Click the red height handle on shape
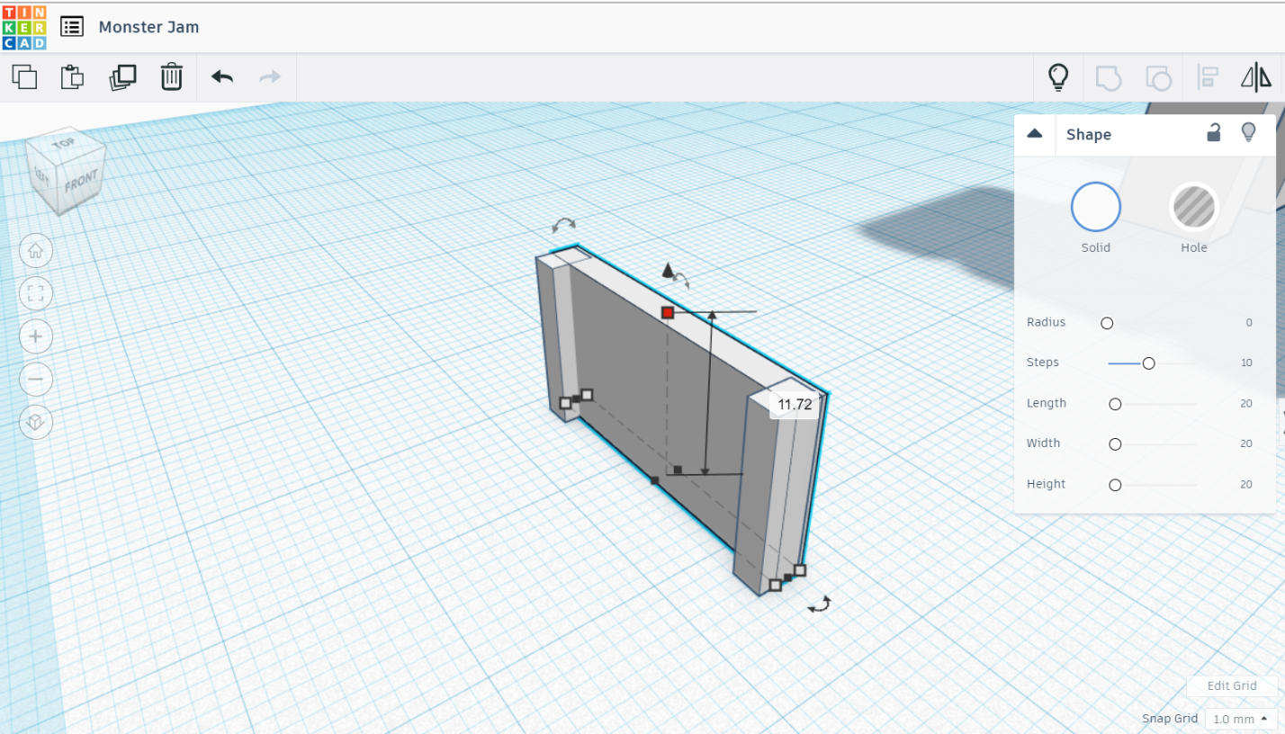This screenshot has height=734, width=1285. [x=668, y=312]
